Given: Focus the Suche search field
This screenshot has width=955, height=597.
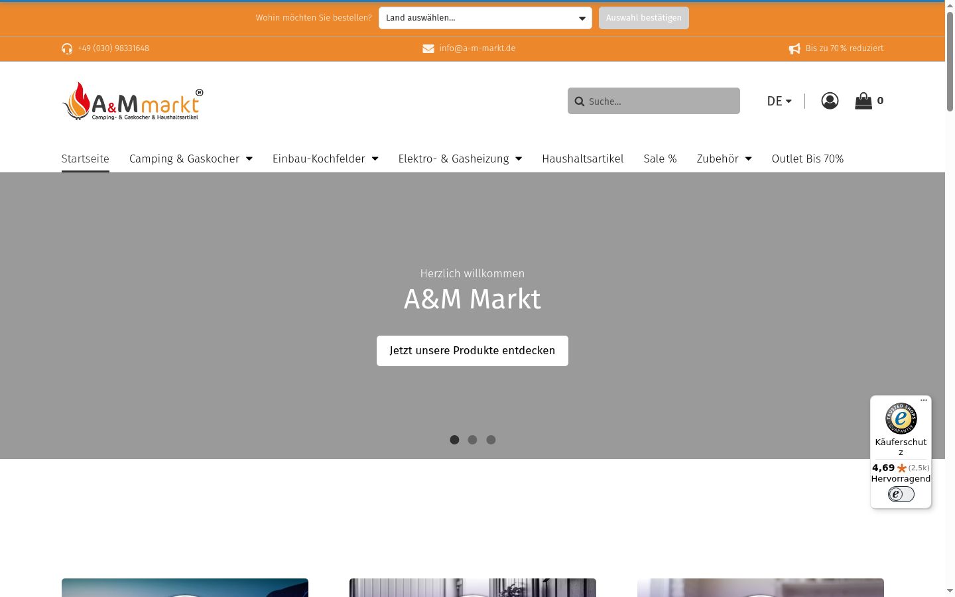Looking at the screenshot, I should (x=654, y=101).
